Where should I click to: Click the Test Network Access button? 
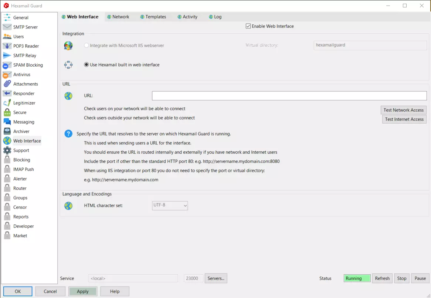point(403,110)
